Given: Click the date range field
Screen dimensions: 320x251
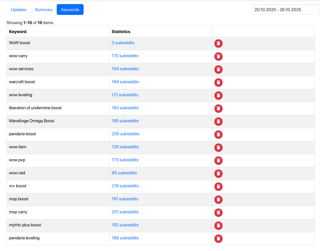Looking at the screenshot, I should tap(285, 9).
